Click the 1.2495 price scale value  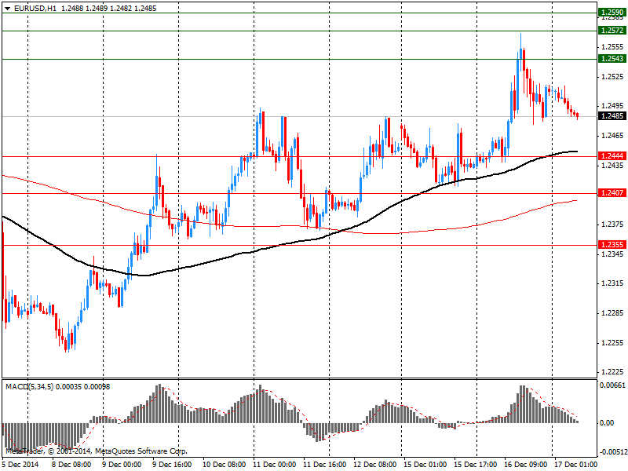click(x=613, y=106)
